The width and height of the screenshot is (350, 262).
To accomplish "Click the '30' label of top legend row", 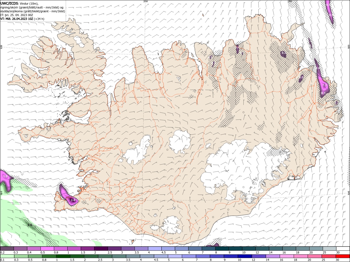I will [x=338, y=252].
